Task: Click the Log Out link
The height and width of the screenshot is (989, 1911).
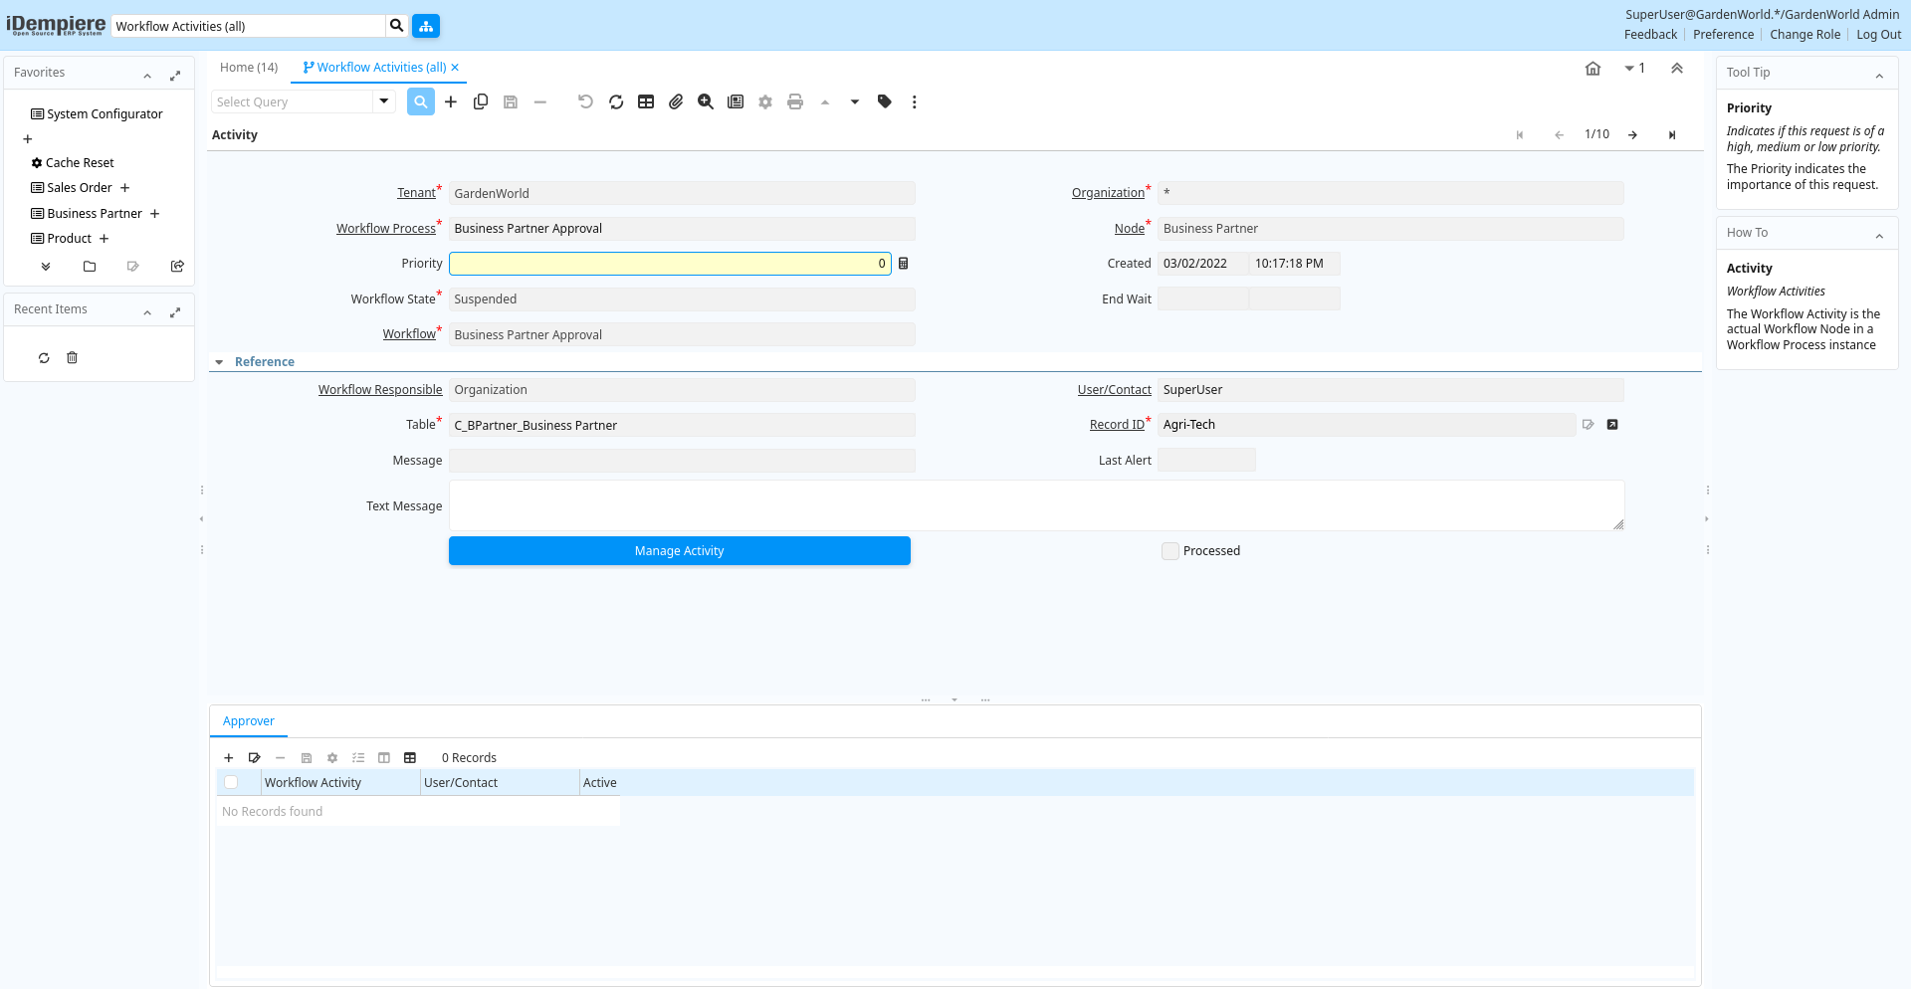Action: coord(1878,35)
